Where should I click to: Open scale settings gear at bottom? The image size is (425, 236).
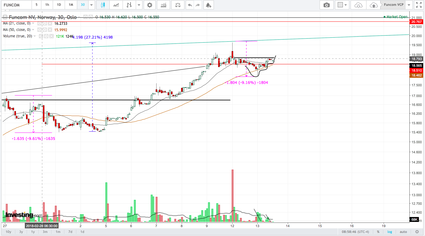tap(417, 232)
